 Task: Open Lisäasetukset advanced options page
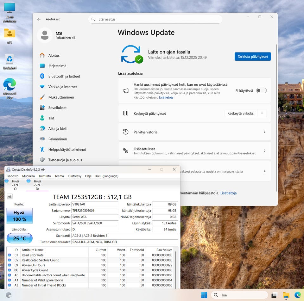click(x=194, y=150)
